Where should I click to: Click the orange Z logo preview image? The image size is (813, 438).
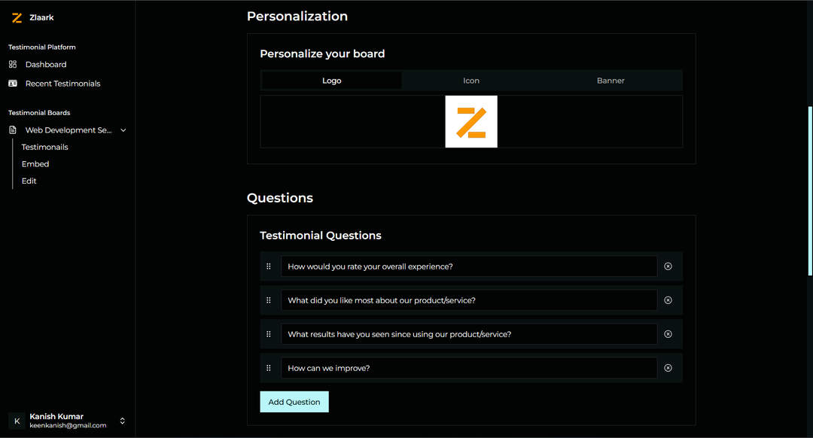471,121
